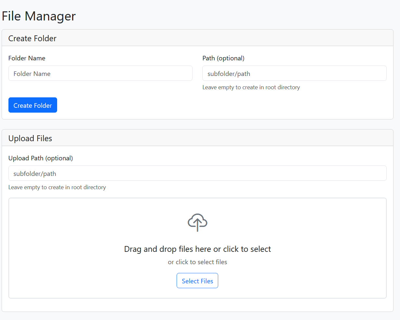Click 'Leave empty to create in root directory' text
Image resolution: width=400 pixels, height=320 pixels.
[x=251, y=87]
